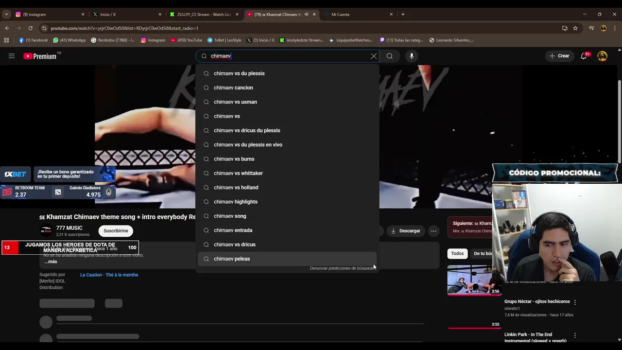622x350 pixels.
Task: Pick suggestion chimaev vs whittaker
Action: (287, 173)
